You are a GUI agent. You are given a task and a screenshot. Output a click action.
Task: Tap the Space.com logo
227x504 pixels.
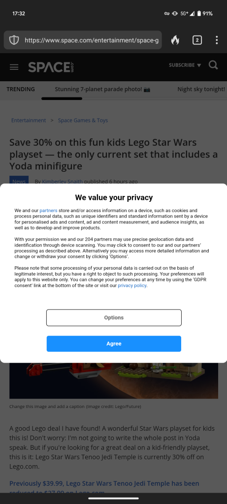[x=51, y=67]
